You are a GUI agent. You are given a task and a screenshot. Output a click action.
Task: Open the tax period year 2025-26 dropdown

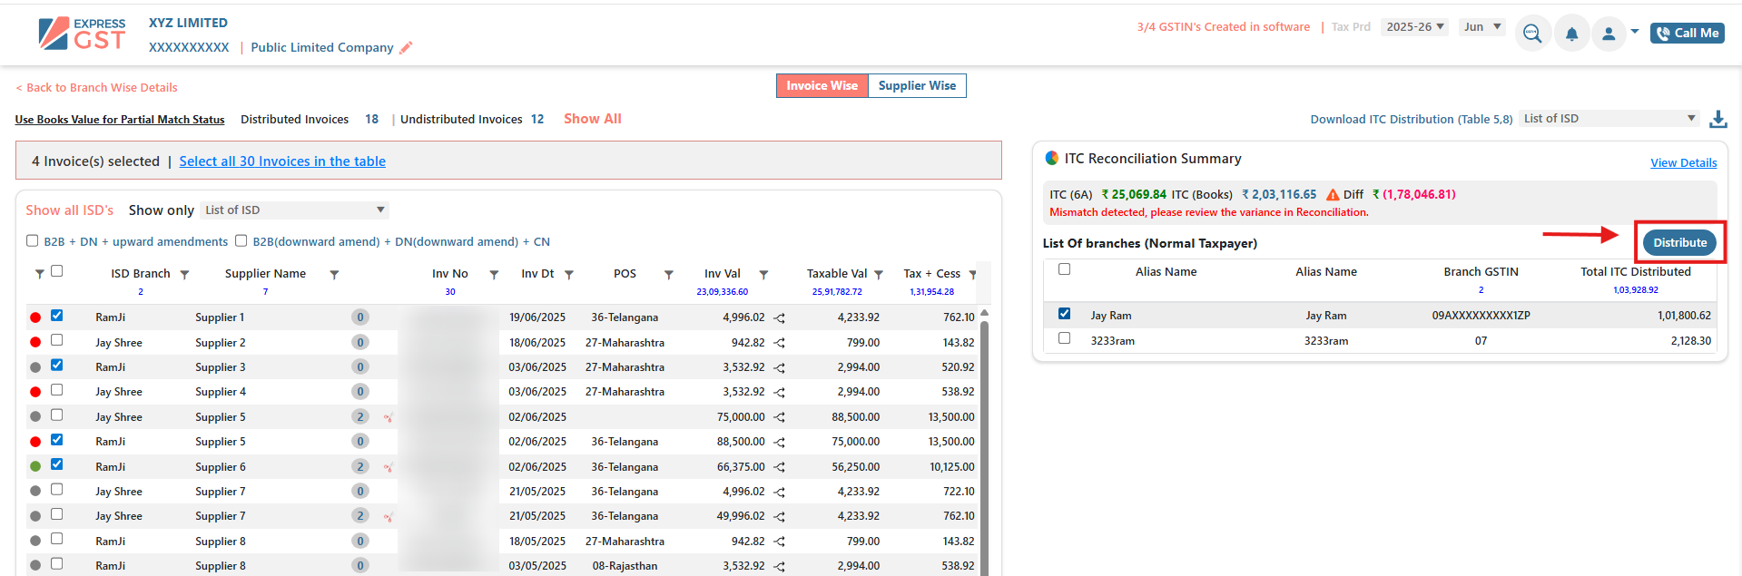pos(1413,27)
